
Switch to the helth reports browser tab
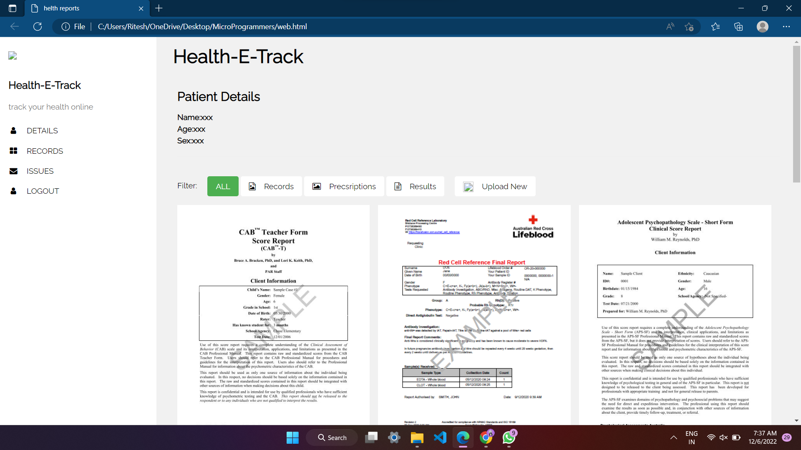click(63, 8)
